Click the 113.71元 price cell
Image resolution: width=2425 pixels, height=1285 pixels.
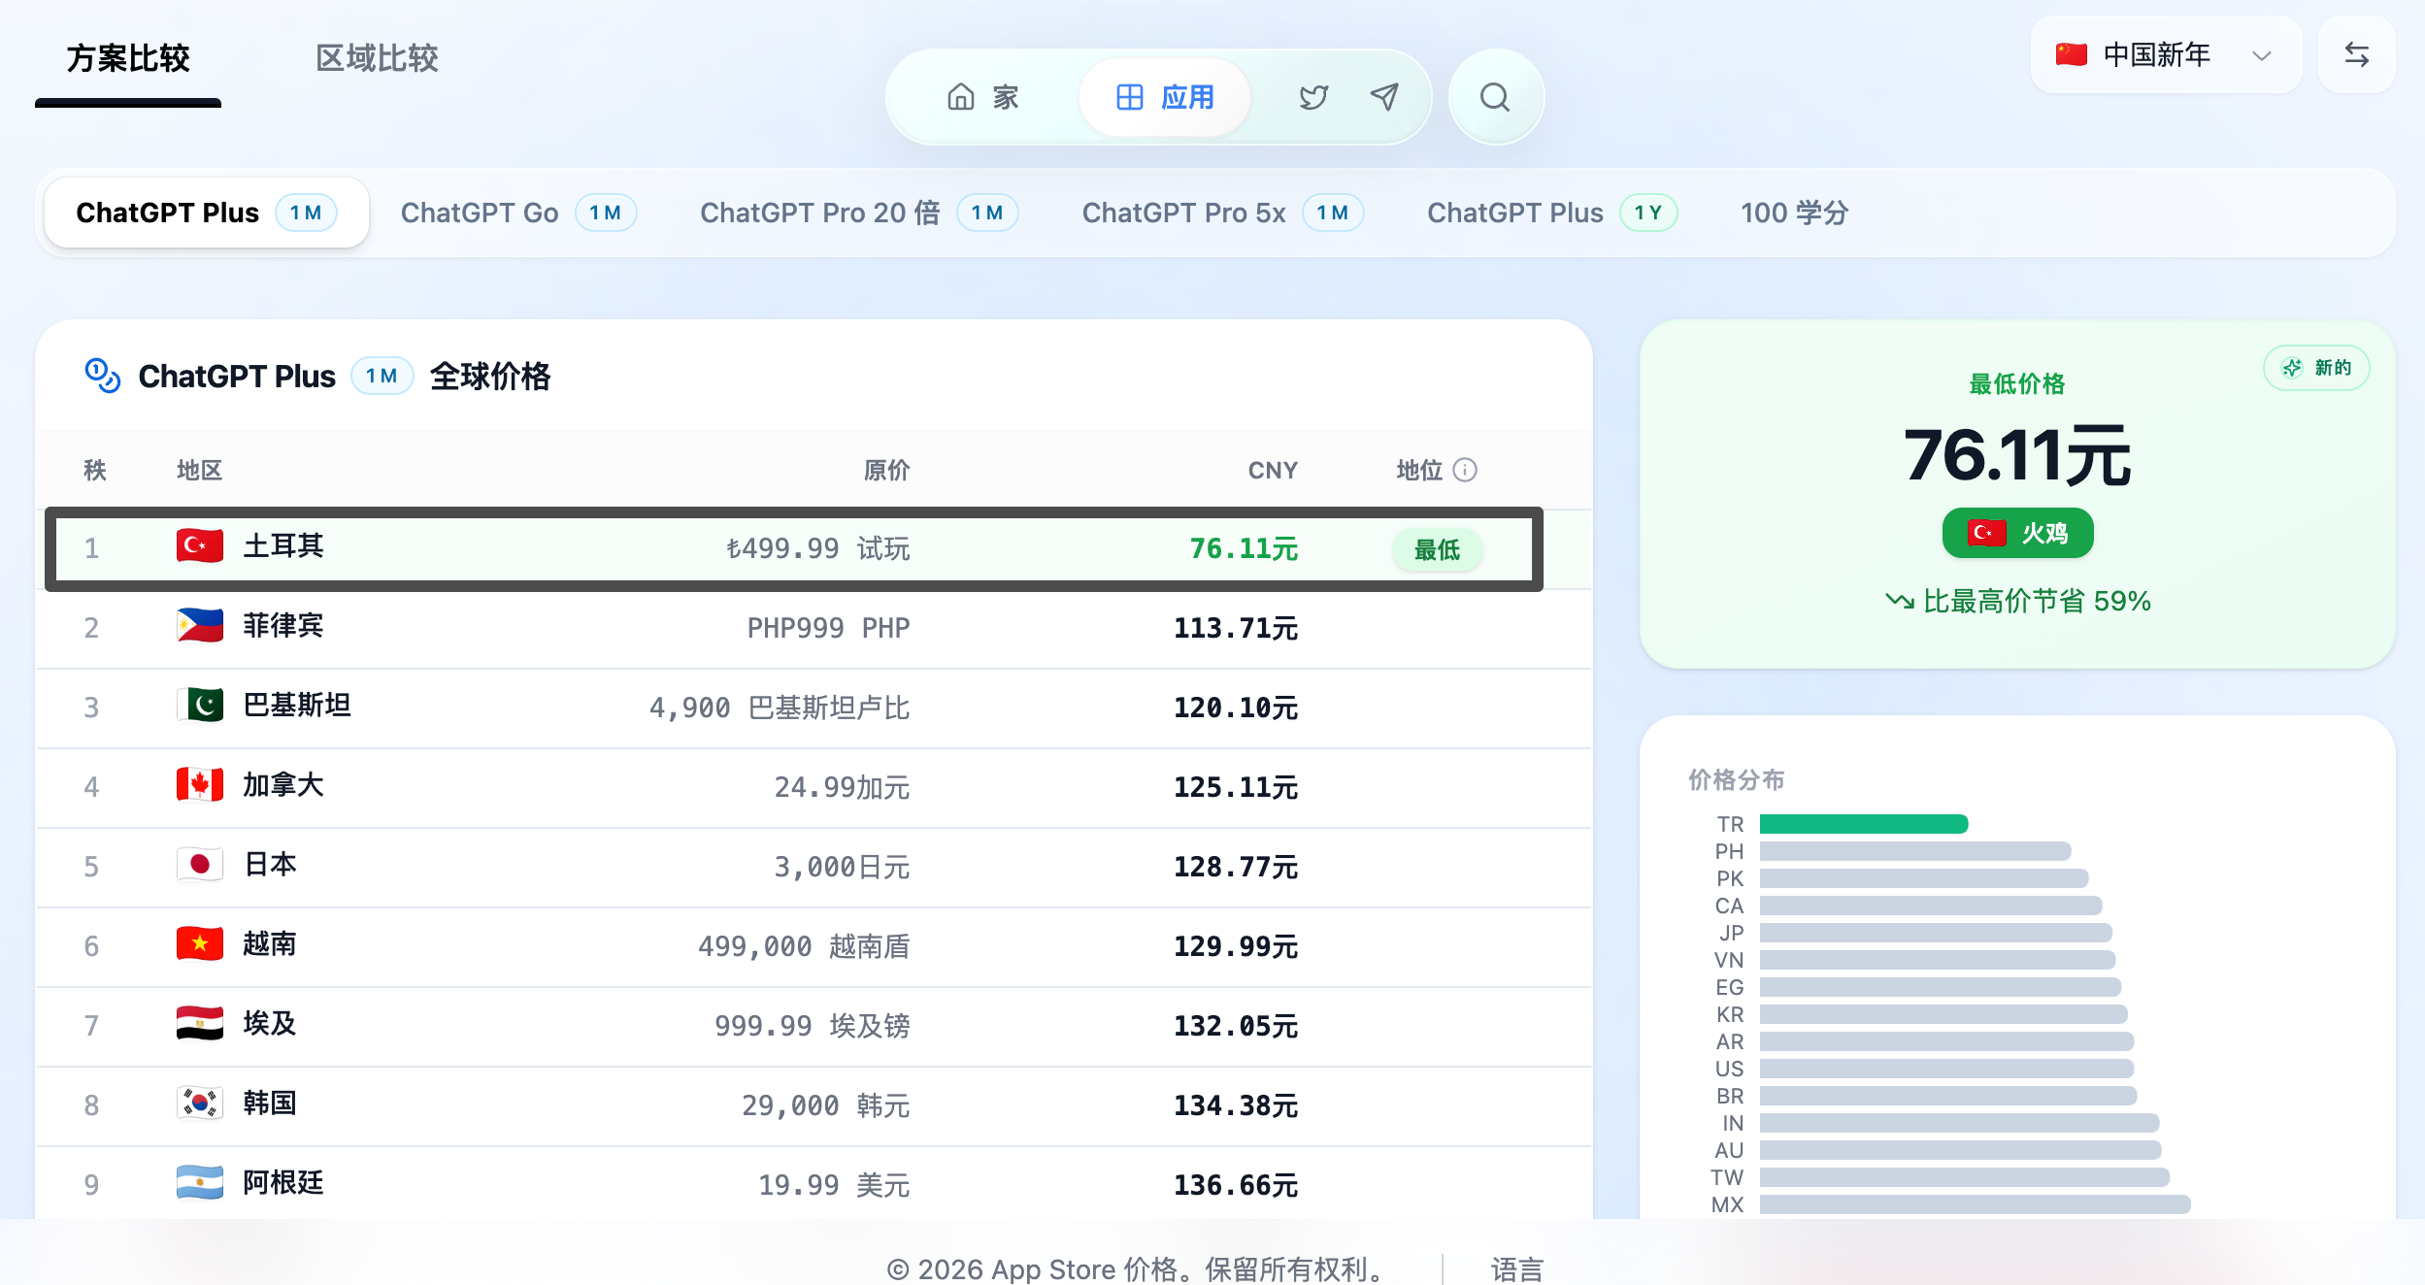1236,628
